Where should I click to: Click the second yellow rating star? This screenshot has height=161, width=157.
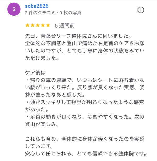[32, 25]
